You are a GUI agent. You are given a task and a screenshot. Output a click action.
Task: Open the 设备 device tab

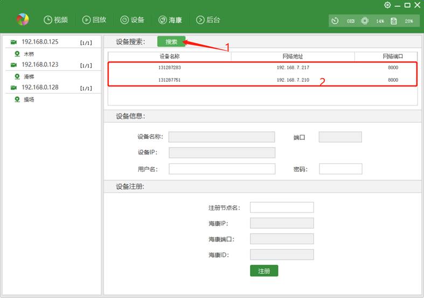[133, 20]
